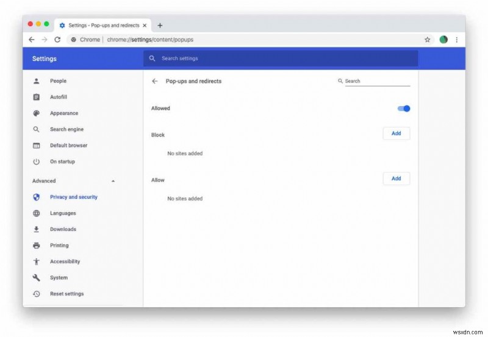Click the Search settings field
This screenshot has height=337, width=488.
point(281,59)
